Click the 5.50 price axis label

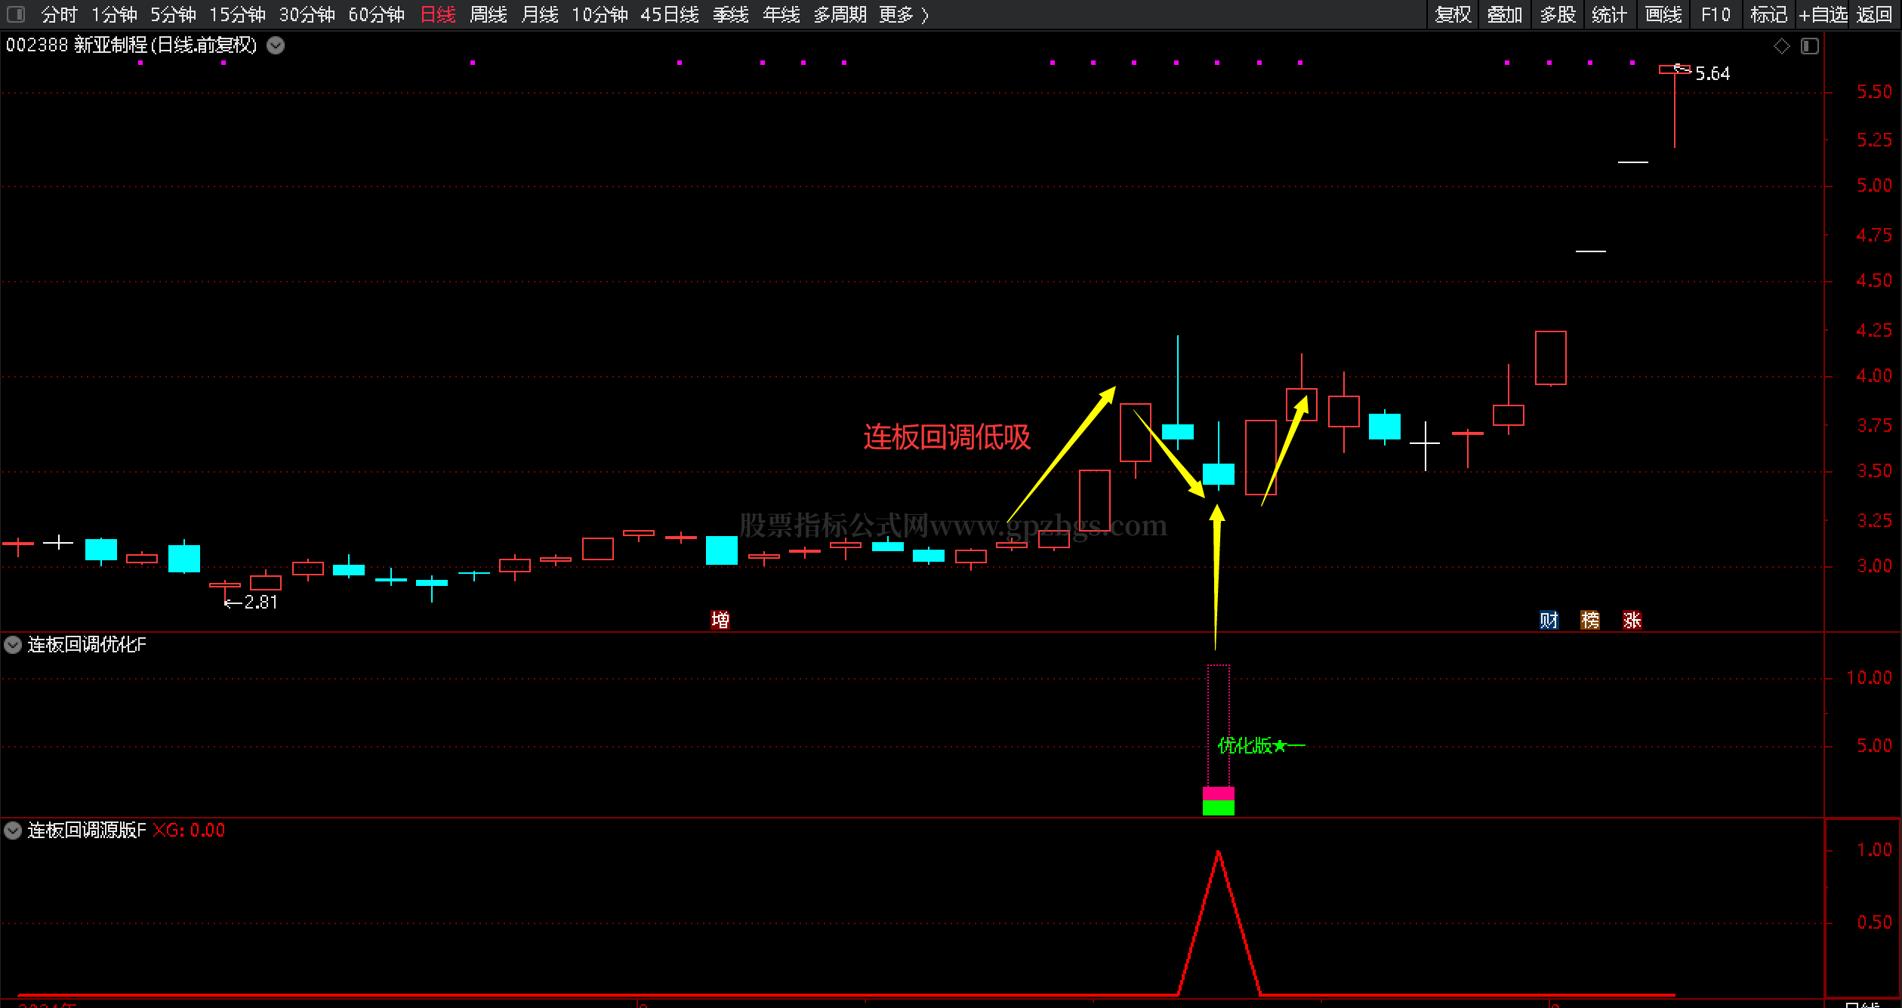[1874, 91]
